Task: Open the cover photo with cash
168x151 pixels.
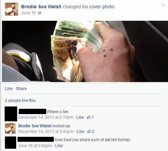Action: (x=85, y=51)
